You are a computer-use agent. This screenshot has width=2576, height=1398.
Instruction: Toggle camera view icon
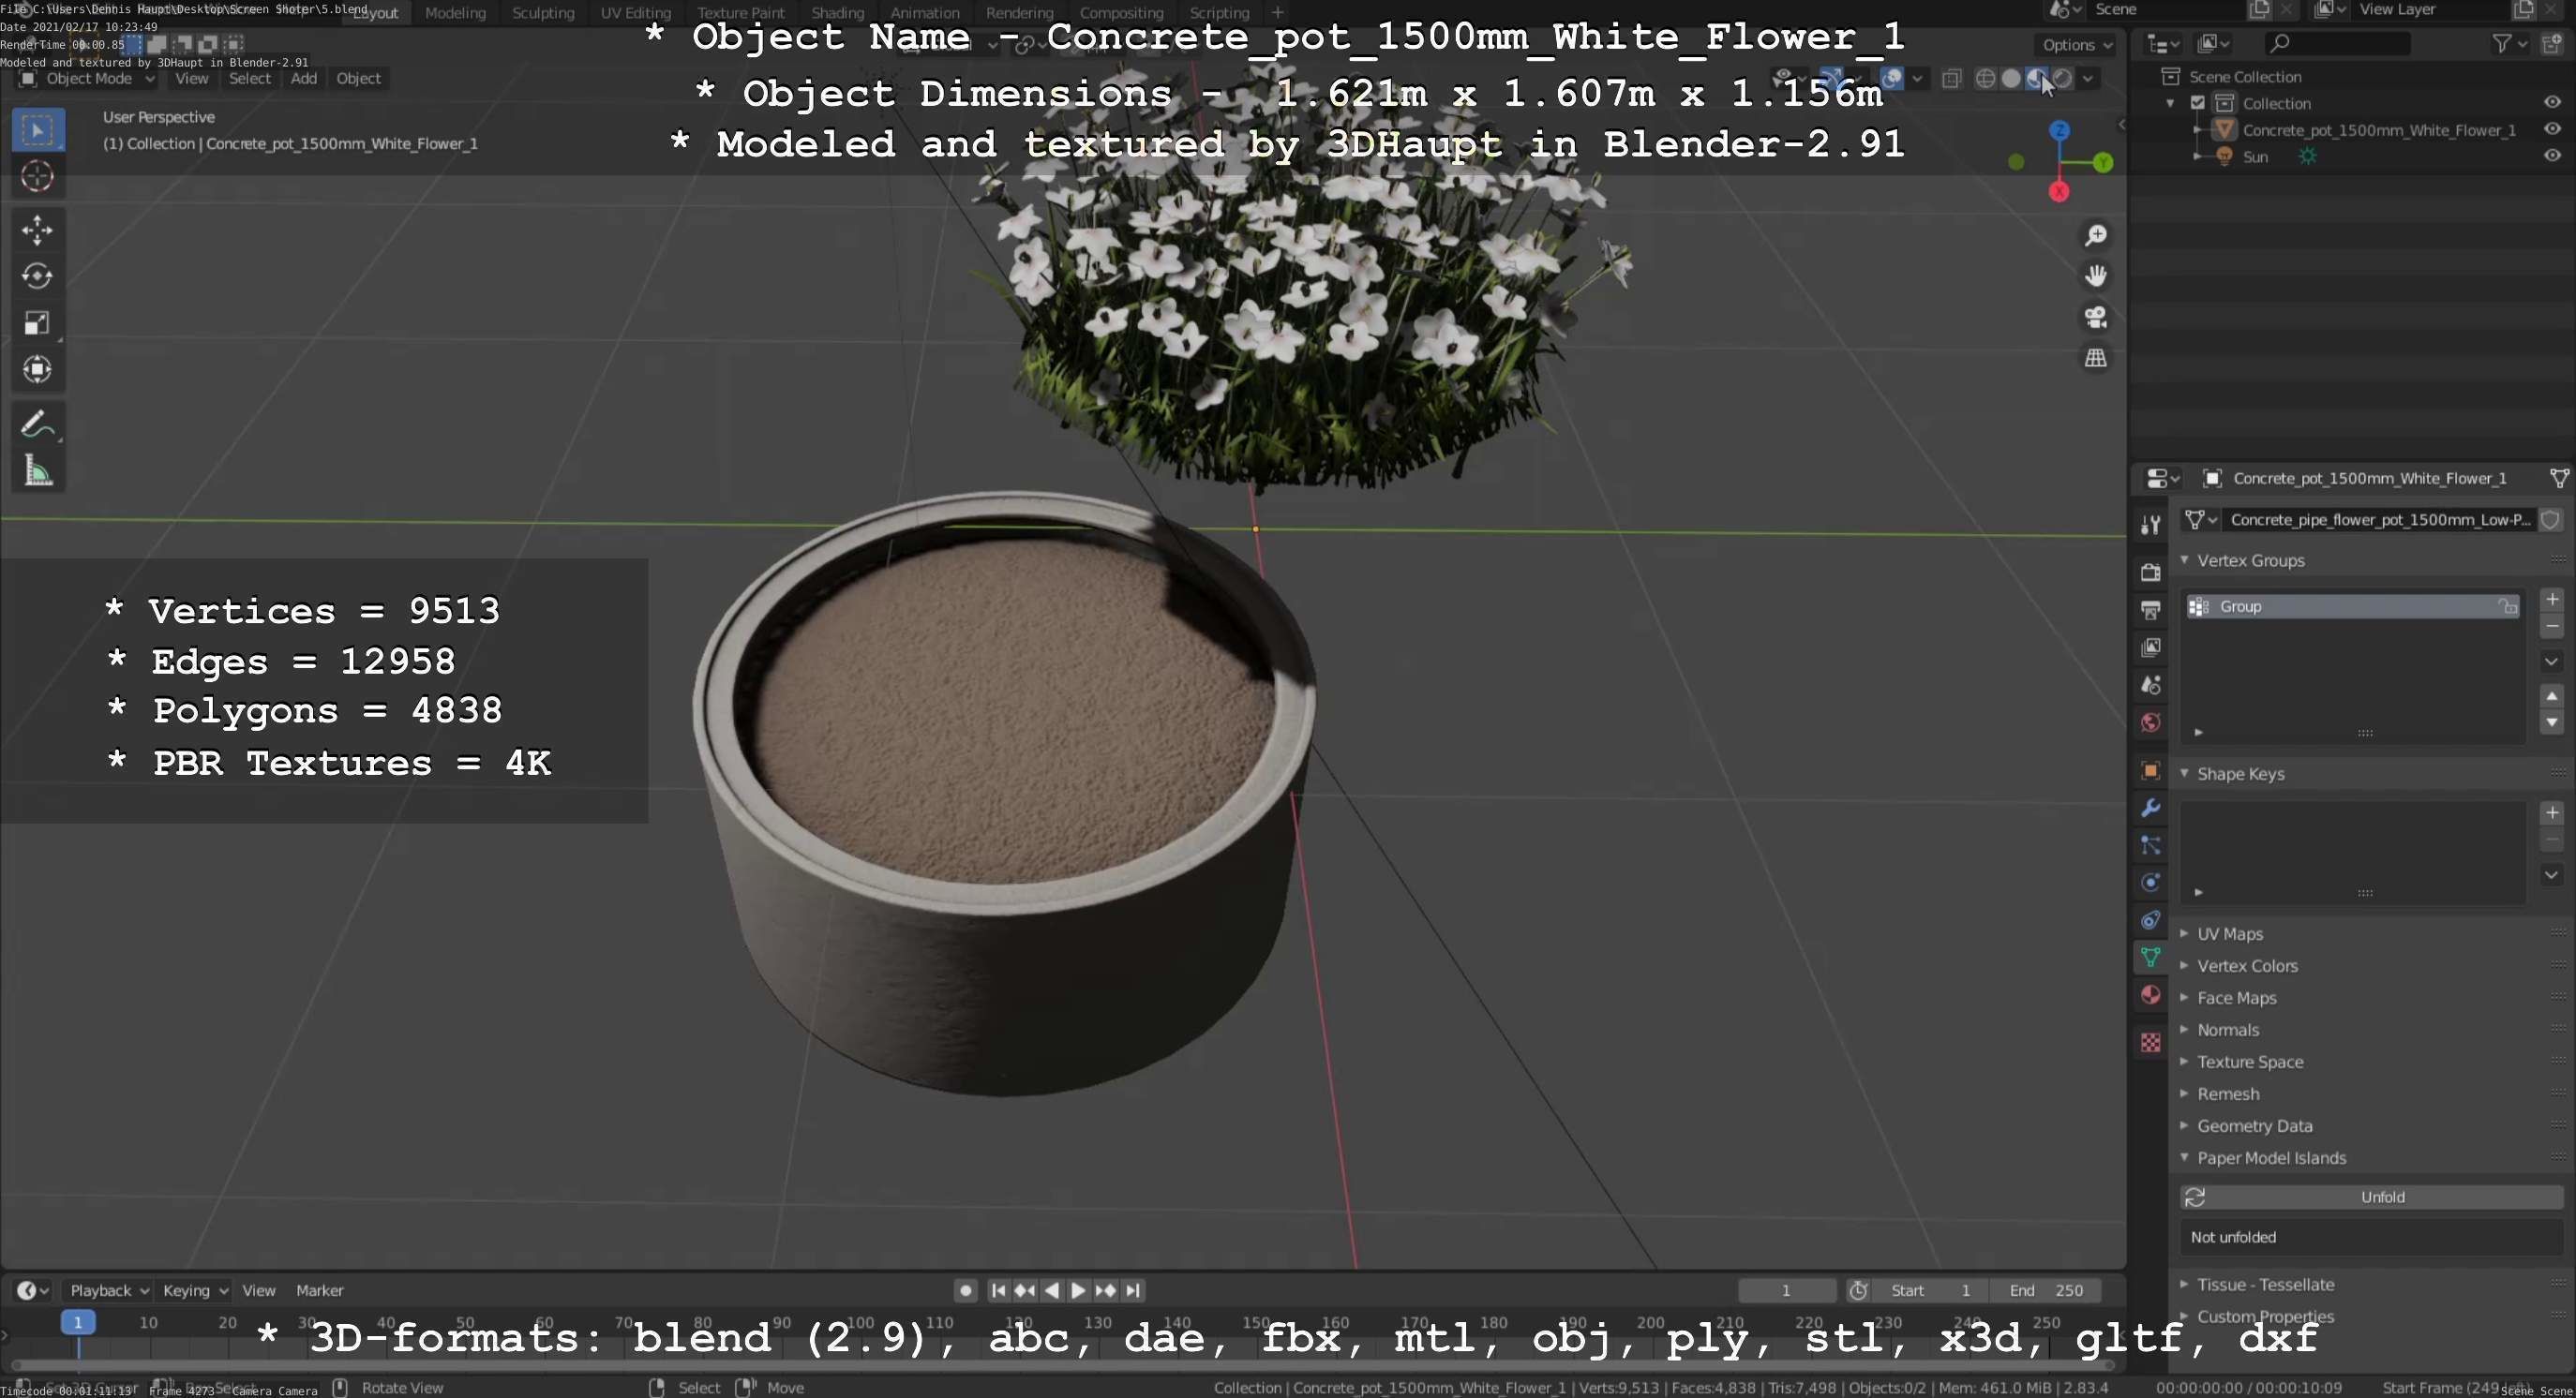coord(2095,317)
